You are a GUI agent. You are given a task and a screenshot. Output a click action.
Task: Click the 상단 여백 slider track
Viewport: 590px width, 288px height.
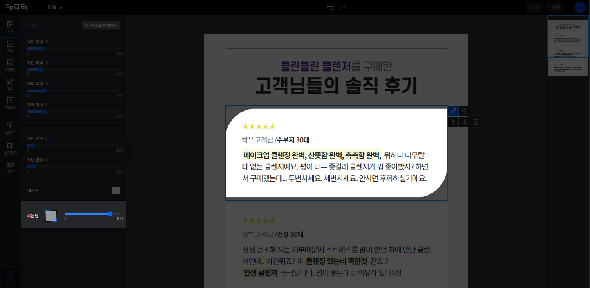pyautogui.click(x=74, y=49)
